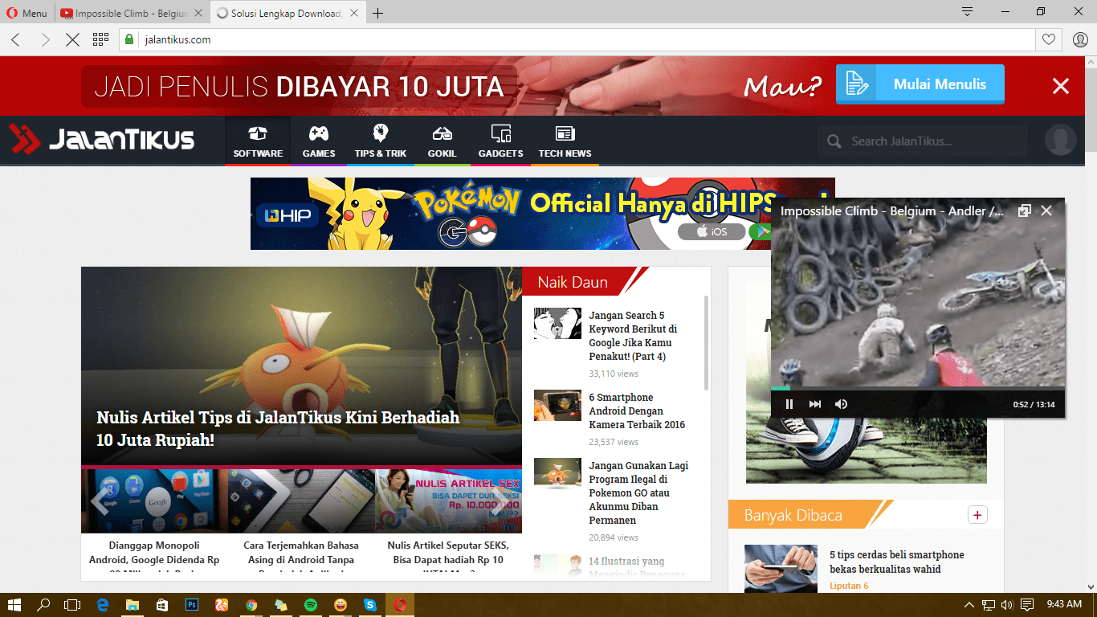
Task: Go back to the previous page
Action: pyautogui.click(x=16, y=39)
